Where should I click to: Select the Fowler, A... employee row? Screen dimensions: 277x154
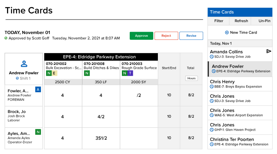pos(24,95)
